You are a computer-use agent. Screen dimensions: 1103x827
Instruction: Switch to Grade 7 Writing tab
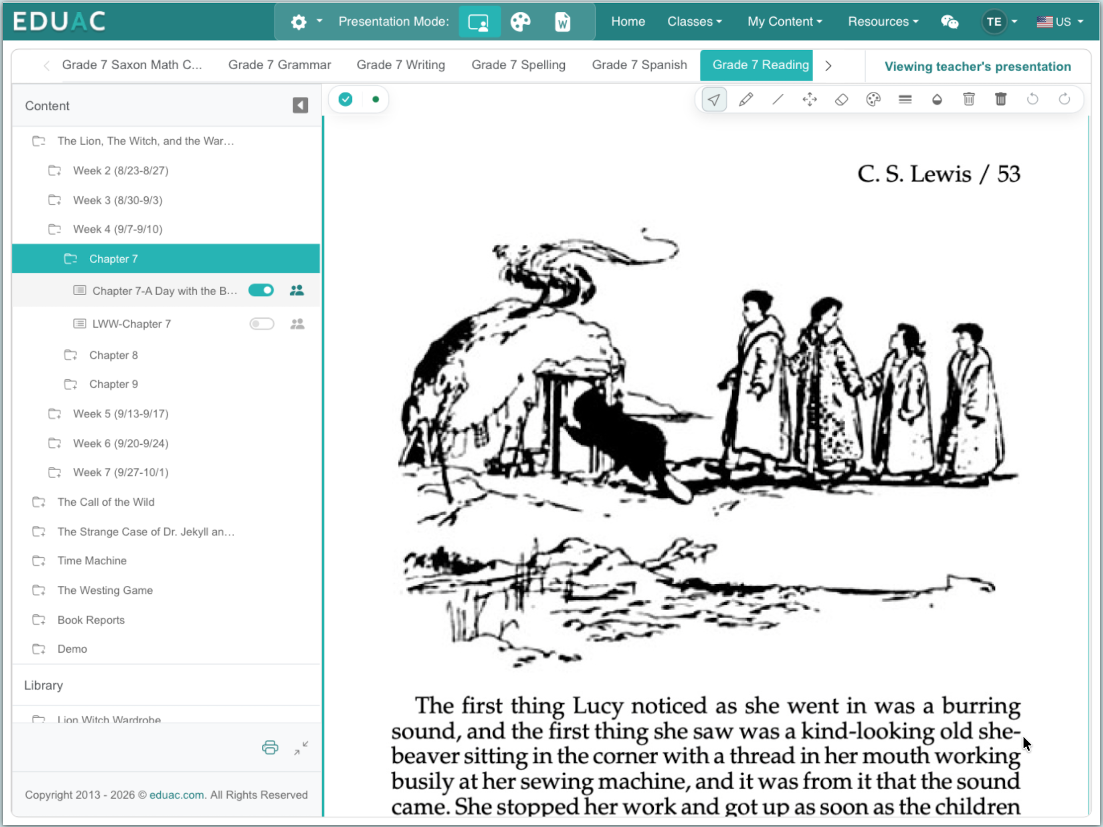pyautogui.click(x=400, y=65)
